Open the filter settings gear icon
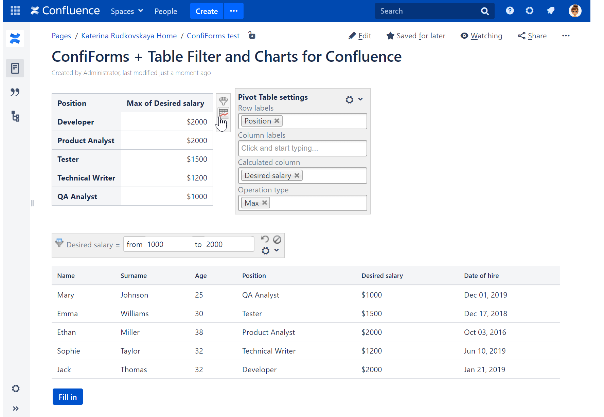The image size is (604, 417). pos(265,251)
